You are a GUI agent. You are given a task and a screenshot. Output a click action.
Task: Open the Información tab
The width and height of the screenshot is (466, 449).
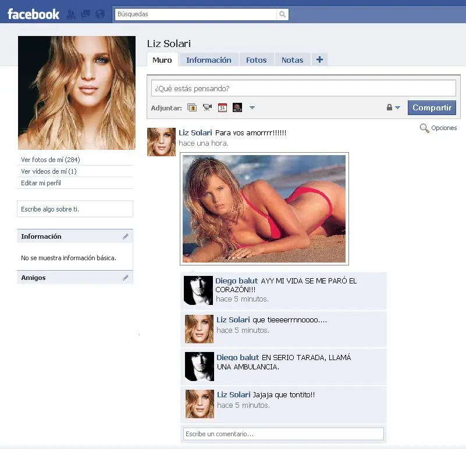point(209,60)
